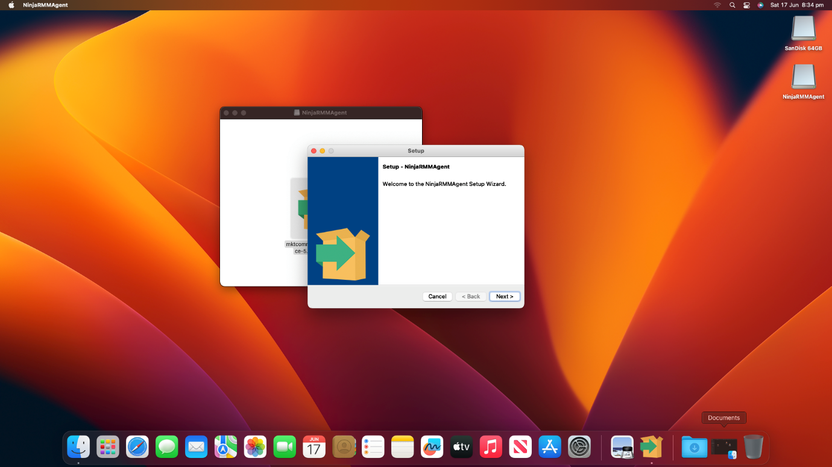Open the Downloads folder in Dock
832x467 pixels.
[695, 447]
